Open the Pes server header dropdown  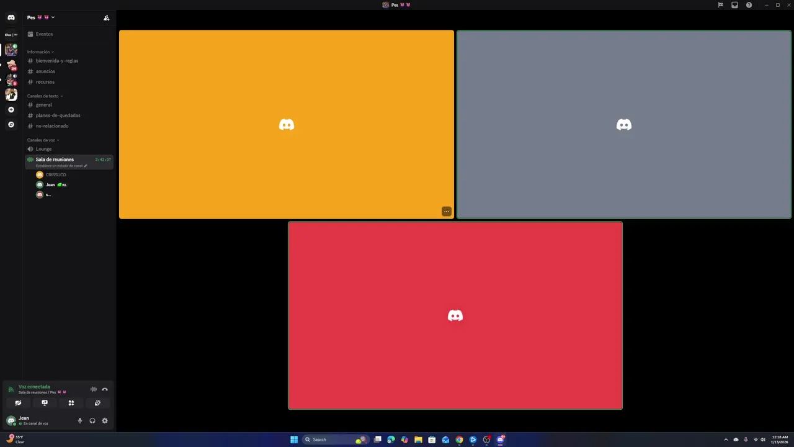point(41,17)
